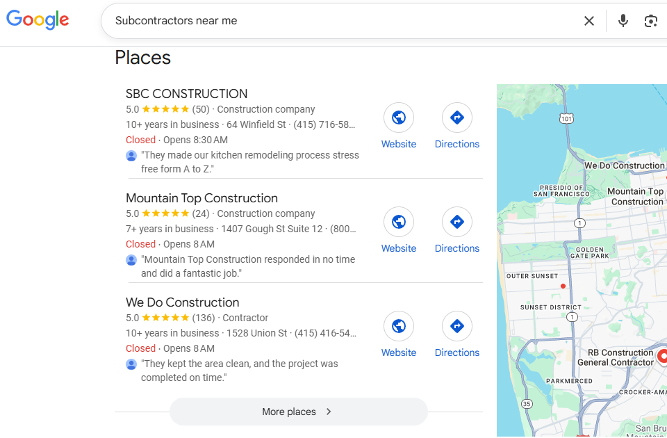Read SBC CONSTRUCTION kitchen remodeling review
667x438 pixels.
(249, 162)
